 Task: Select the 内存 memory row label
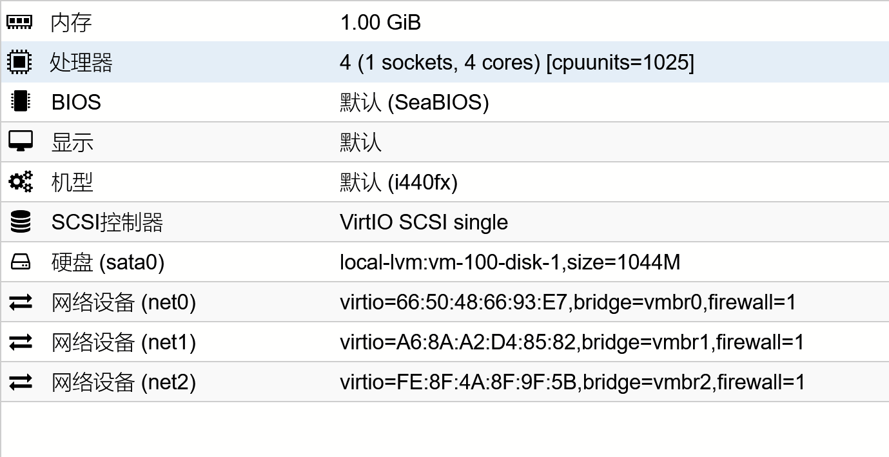pos(72,23)
